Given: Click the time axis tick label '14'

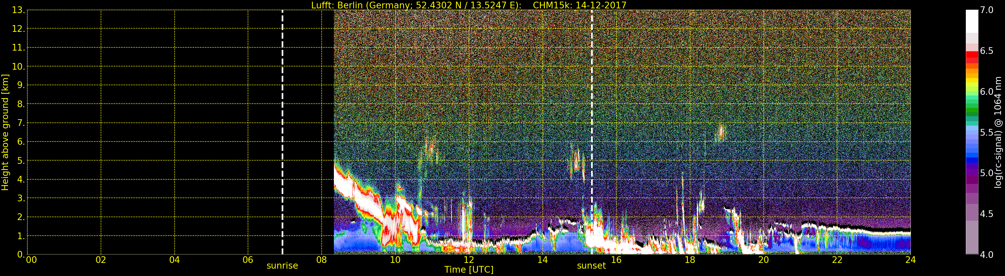Looking at the screenshot, I should (x=542, y=260).
